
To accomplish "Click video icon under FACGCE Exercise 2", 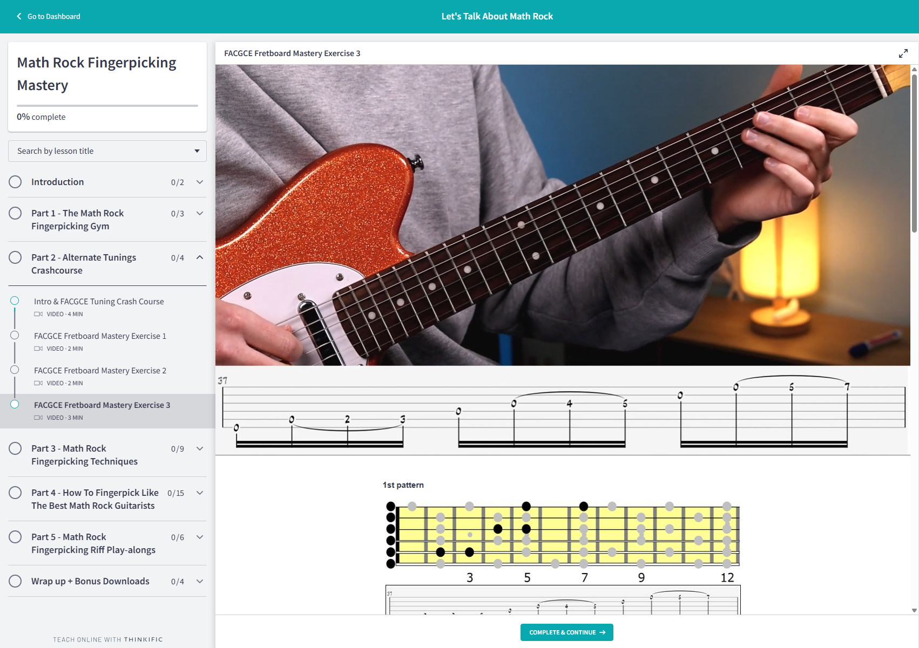I will (x=38, y=383).
